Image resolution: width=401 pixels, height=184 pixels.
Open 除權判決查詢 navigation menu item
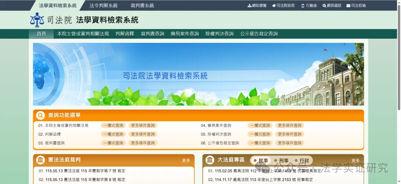pyautogui.click(x=220, y=34)
